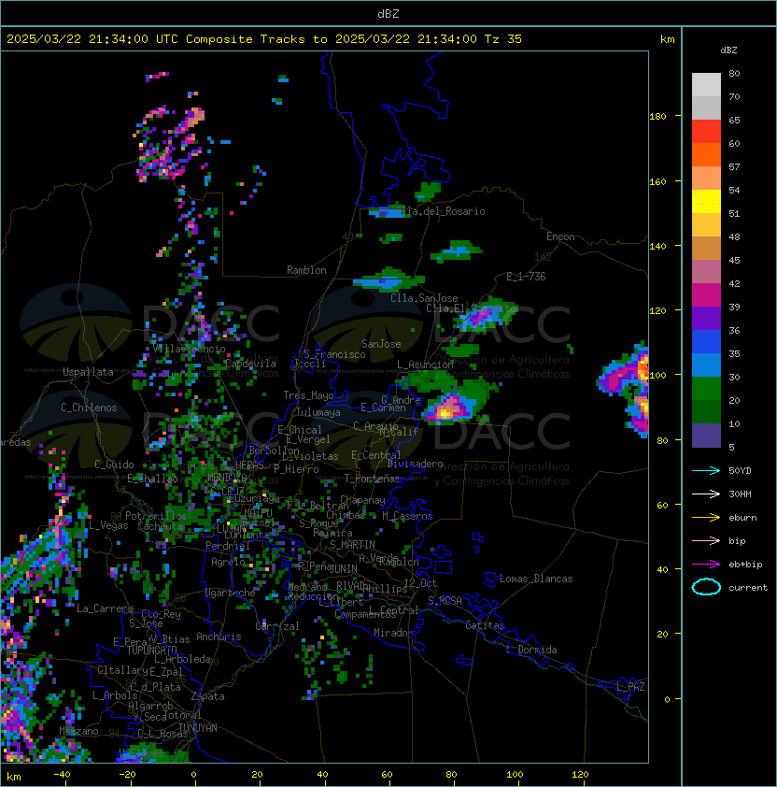Click the white 30HM arrow in legend
The image size is (777, 787).
point(706,494)
